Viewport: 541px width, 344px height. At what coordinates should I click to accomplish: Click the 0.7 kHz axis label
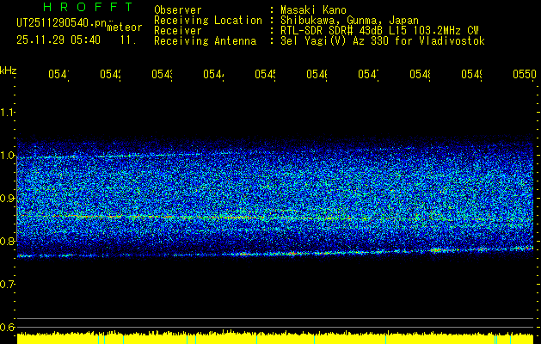coord(7,284)
